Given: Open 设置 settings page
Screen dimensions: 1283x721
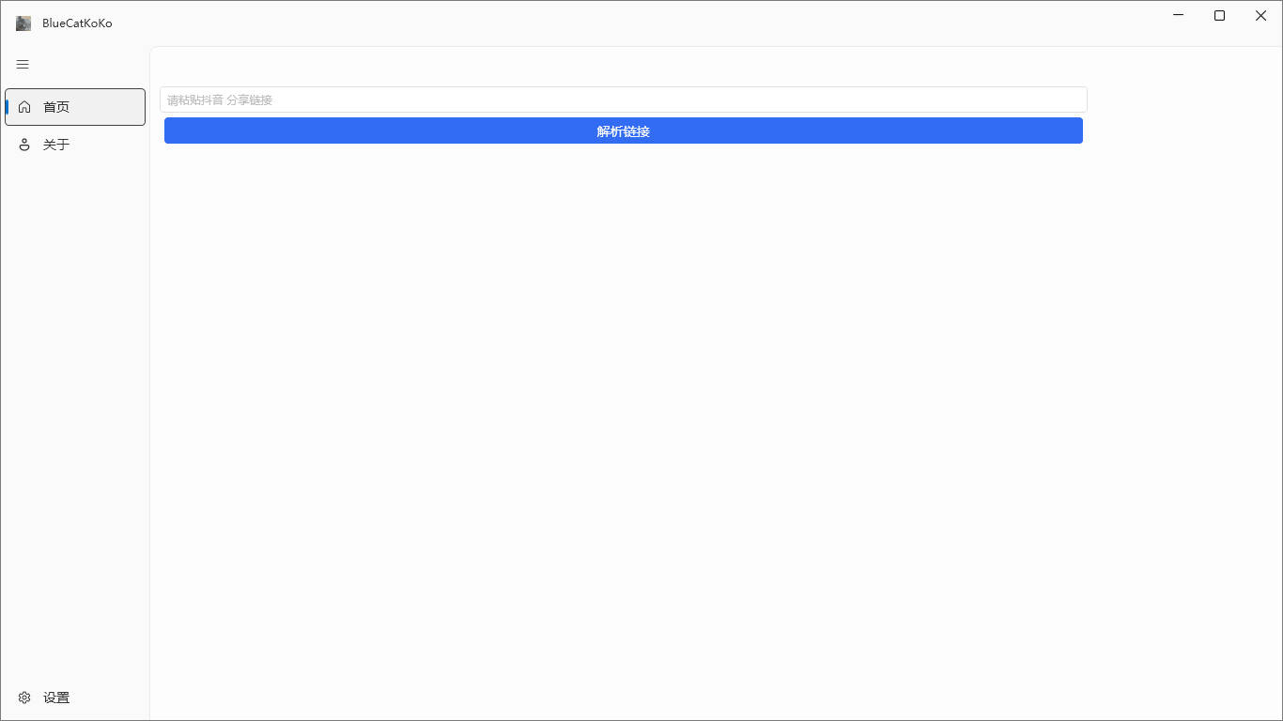Looking at the screenshot, I should tap(75, 698).
